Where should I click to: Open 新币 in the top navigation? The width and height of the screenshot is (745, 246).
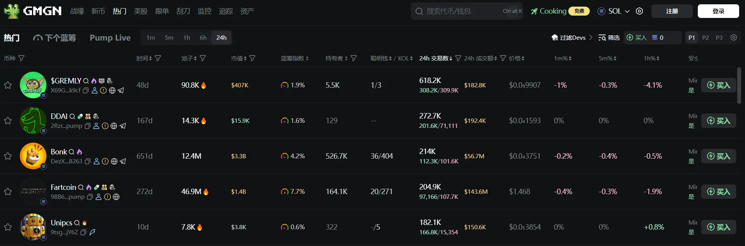[98, 11]
